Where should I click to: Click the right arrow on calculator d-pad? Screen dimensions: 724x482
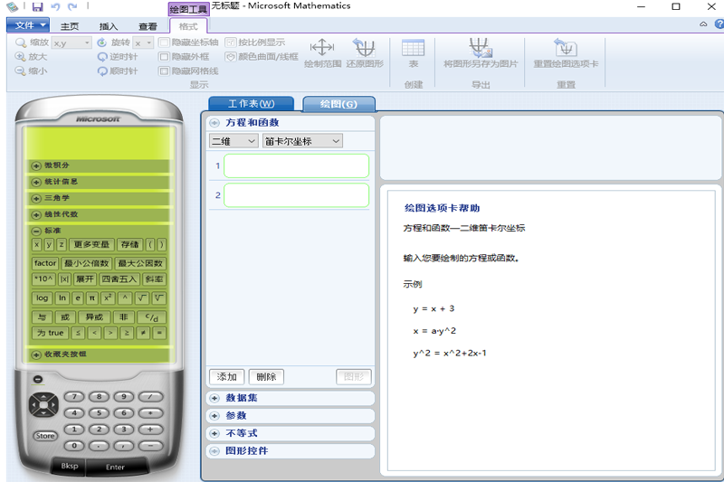54,405
